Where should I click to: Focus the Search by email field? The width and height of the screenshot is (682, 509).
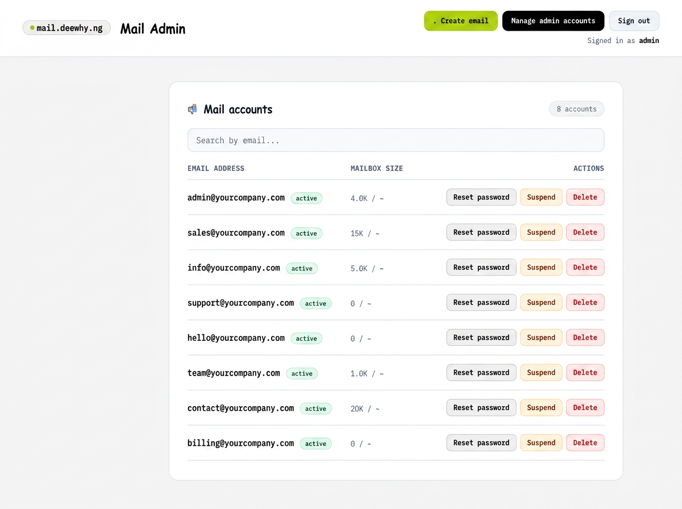(x=396, y=140)
